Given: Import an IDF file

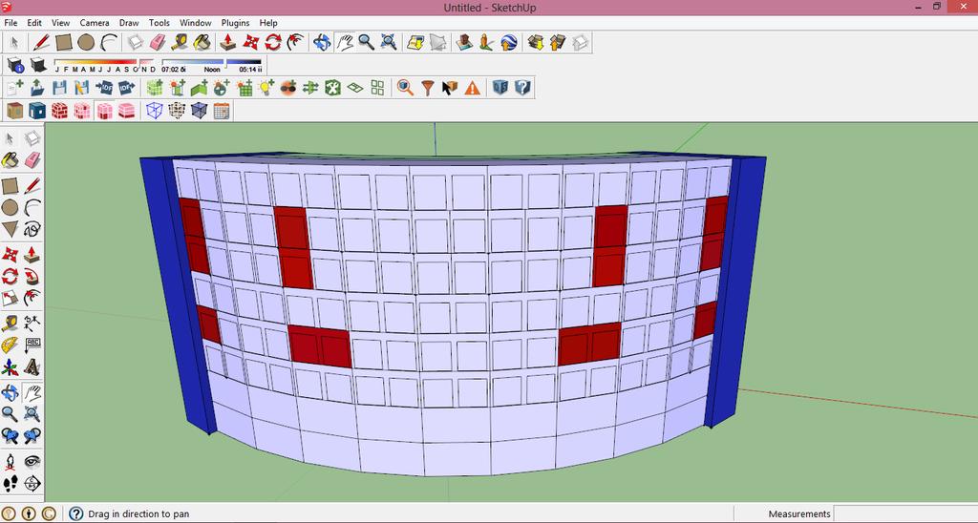Looking at the screenshot, I should tap(104, 88).
